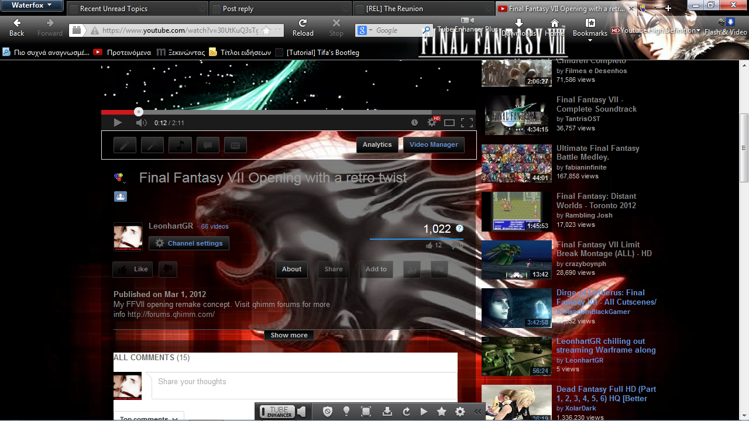Viewport: 749px width, 421px height.
Task: Open the Flash & Video download button
Action: point(726,27)
